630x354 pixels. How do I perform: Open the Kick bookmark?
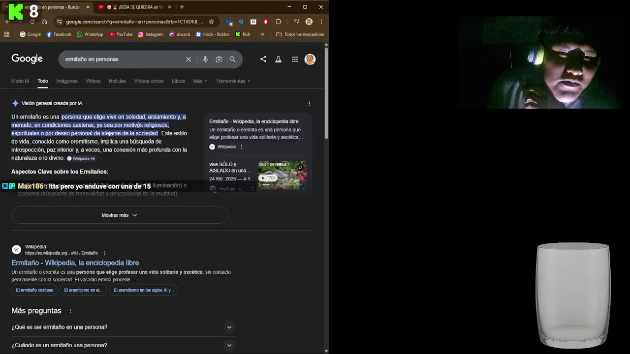243,34
